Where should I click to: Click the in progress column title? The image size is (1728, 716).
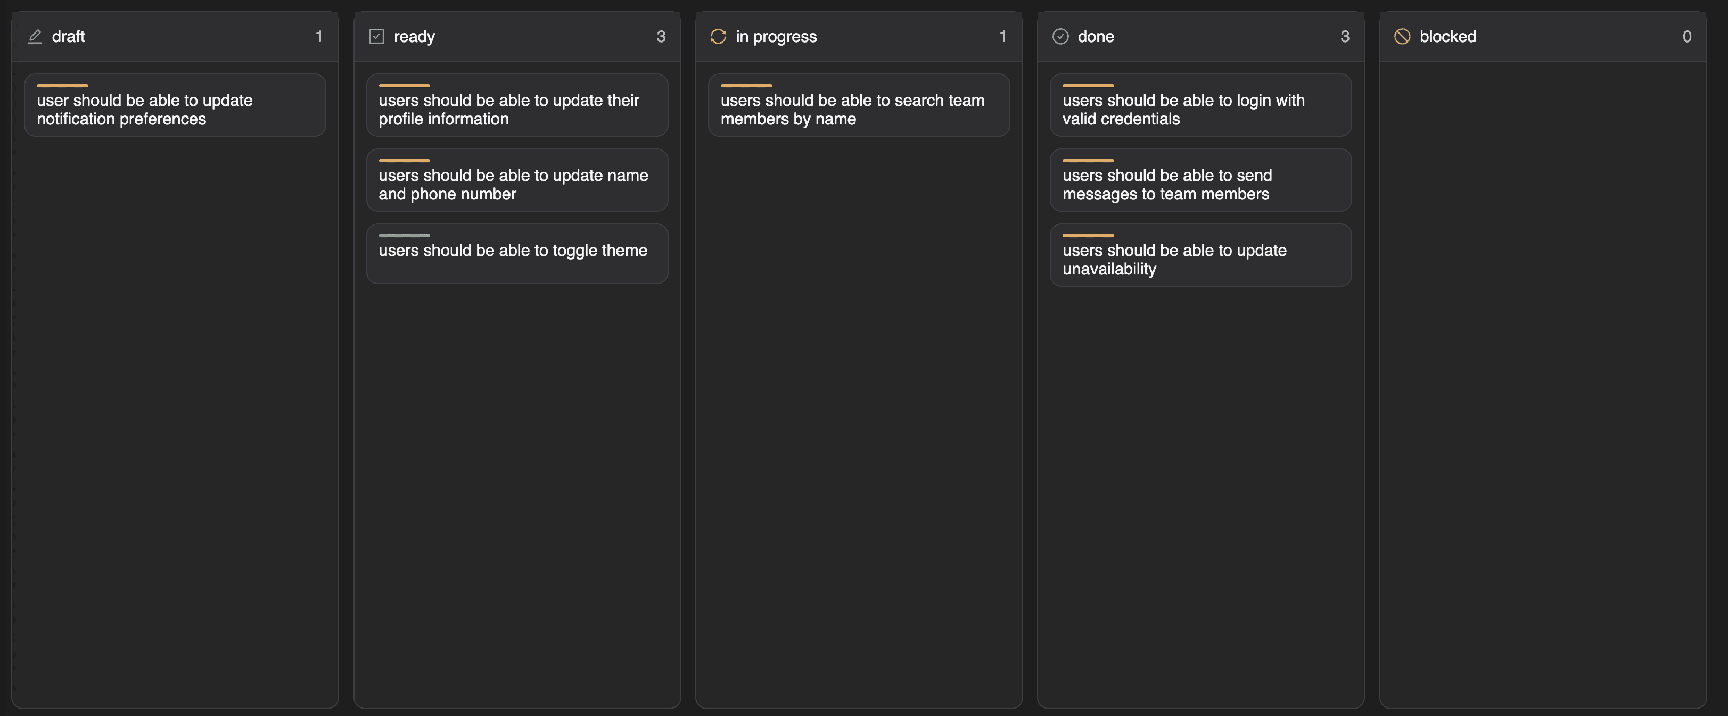click(776, 36)
